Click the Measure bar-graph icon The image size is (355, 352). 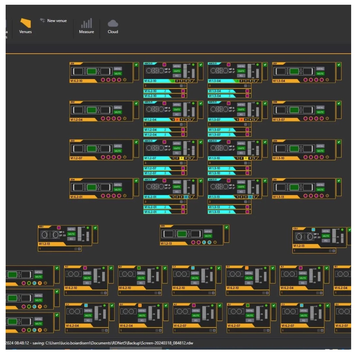click(86, 24)
